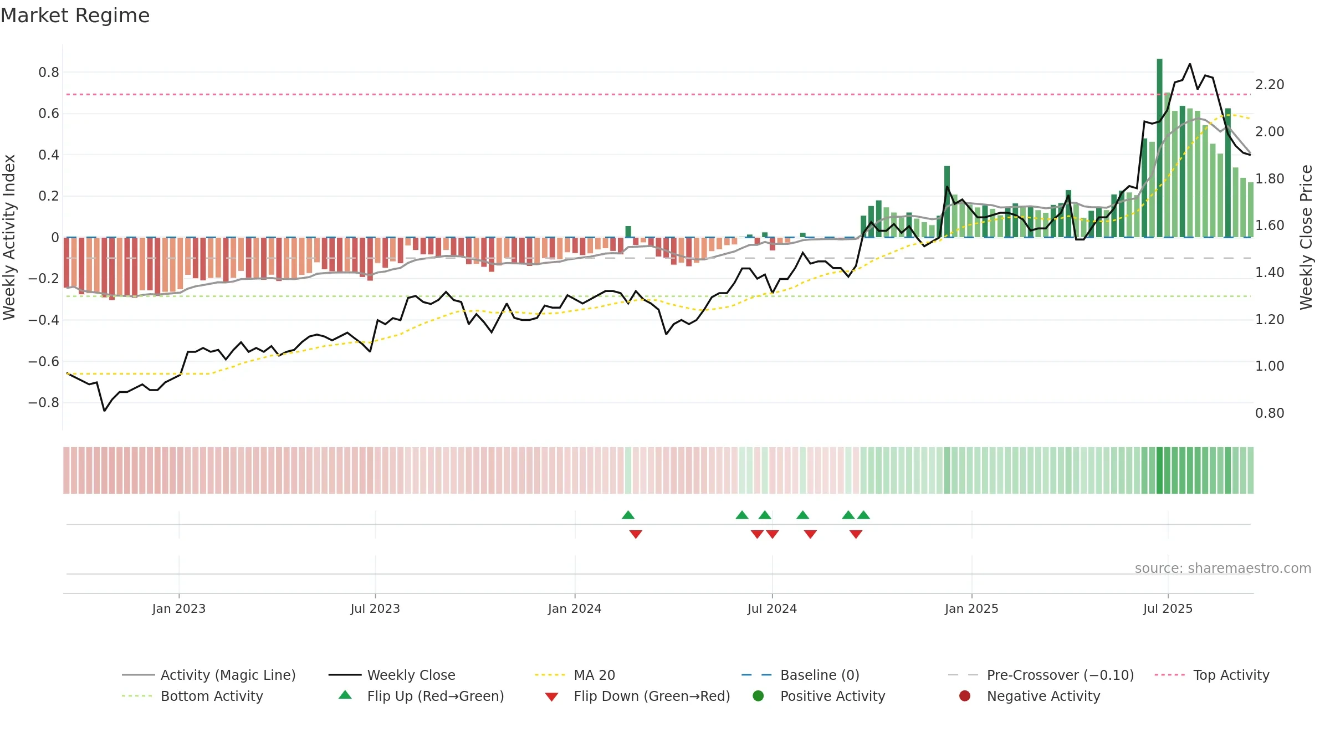Toggle Weekly Close legend entry
Screen dimensions: 1330x748
[392, 675]
